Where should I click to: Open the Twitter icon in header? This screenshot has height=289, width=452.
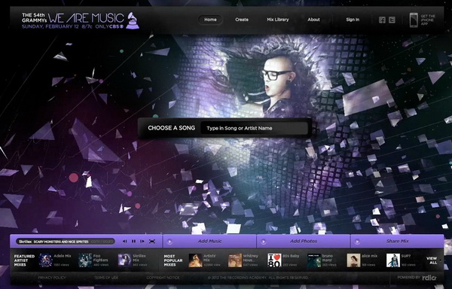(x=392, y=20)
